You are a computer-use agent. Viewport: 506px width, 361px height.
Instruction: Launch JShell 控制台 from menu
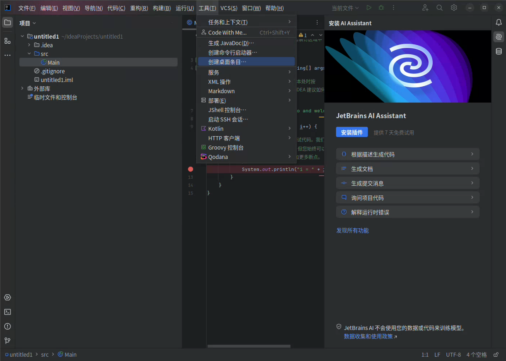coord(246,110)
